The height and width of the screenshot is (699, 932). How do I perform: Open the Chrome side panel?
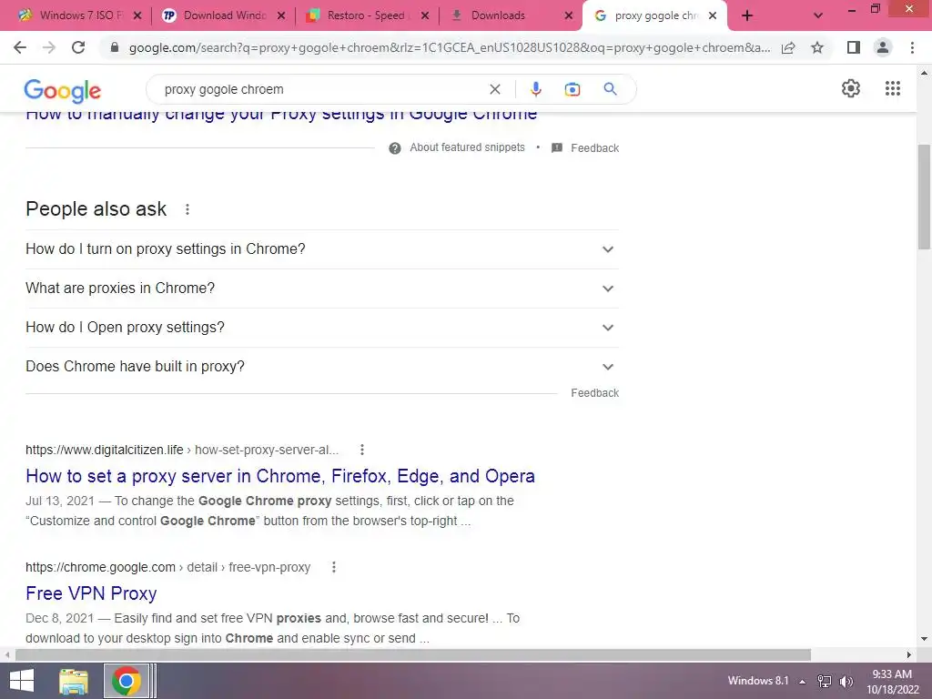pyautogui.click(x=854, y=47)
